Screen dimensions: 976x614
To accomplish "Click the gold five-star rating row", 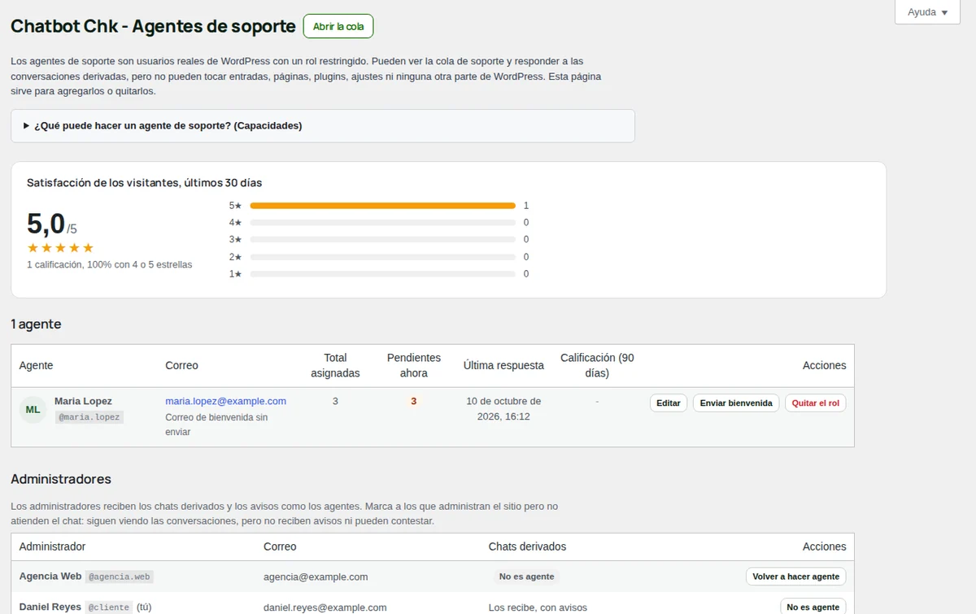I will point(60,248).
